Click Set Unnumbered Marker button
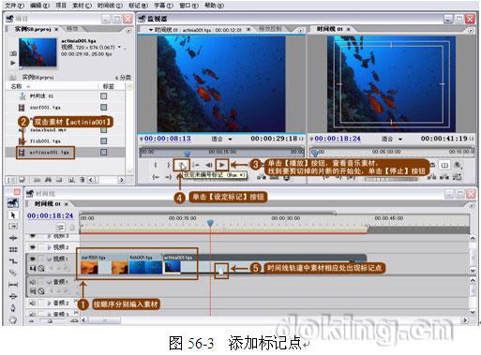 pos(182,165)
